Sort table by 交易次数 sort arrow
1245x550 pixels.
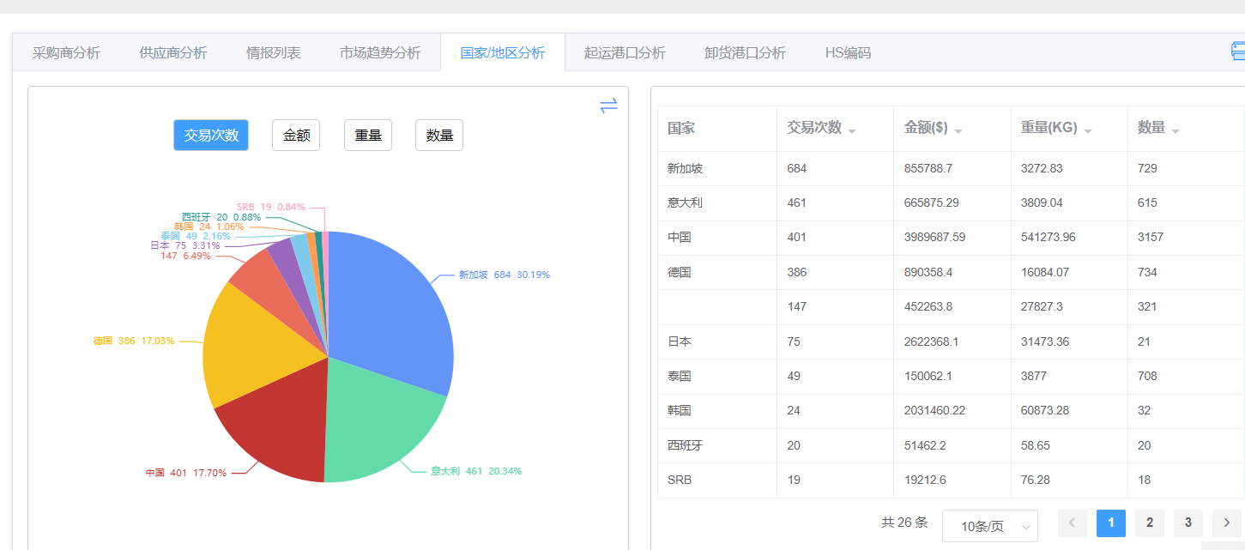(852, 131)
